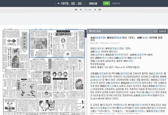
Task: Switch text view to 원문 tab
Action: click(x=155, y=31)
